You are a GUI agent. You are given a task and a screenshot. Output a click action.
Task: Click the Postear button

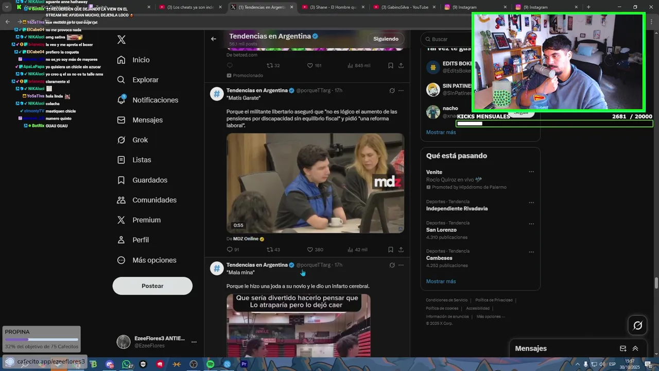[x=152, y=286]
